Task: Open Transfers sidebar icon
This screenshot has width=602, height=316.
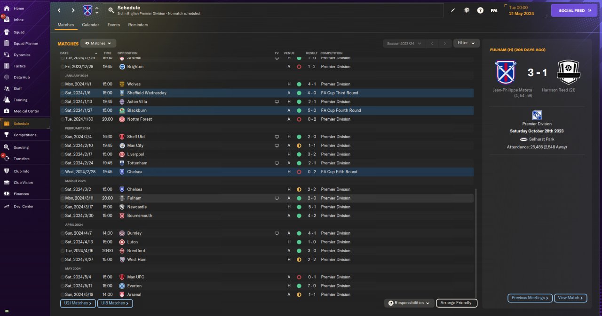Action: 7,159
